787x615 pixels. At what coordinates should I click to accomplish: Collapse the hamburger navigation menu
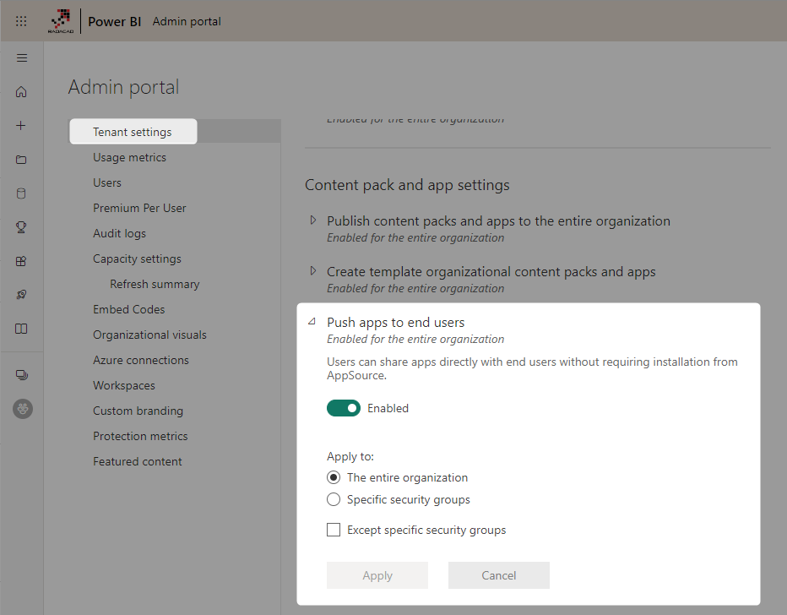pos(22,58)
